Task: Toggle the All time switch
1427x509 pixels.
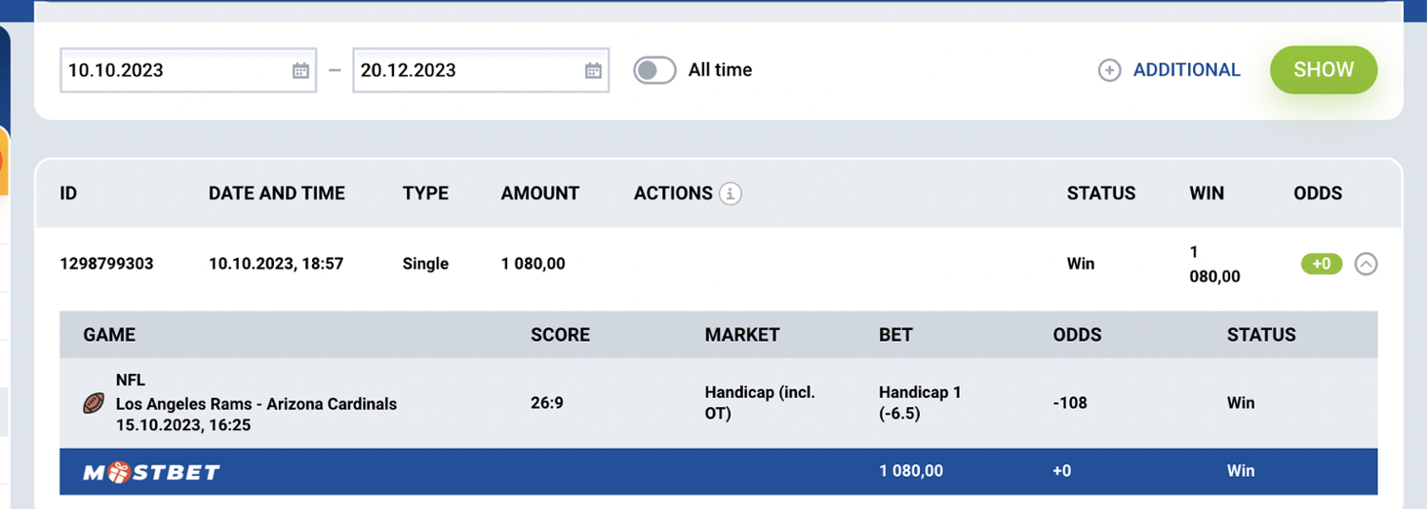Action: [655, 70]
